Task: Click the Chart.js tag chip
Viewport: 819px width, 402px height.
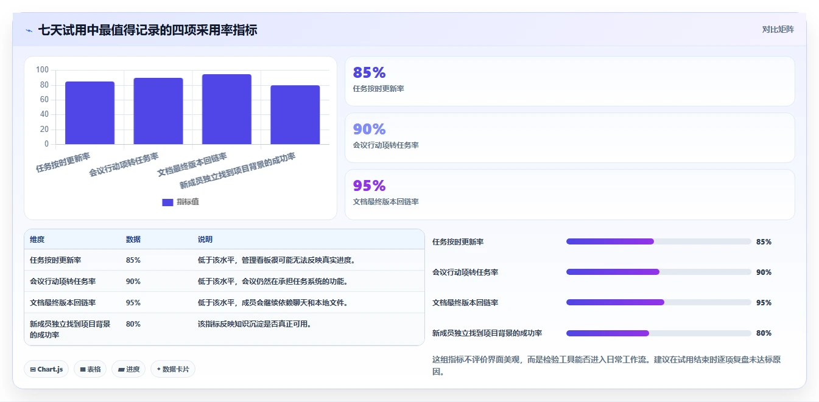Action: (46, 369)
